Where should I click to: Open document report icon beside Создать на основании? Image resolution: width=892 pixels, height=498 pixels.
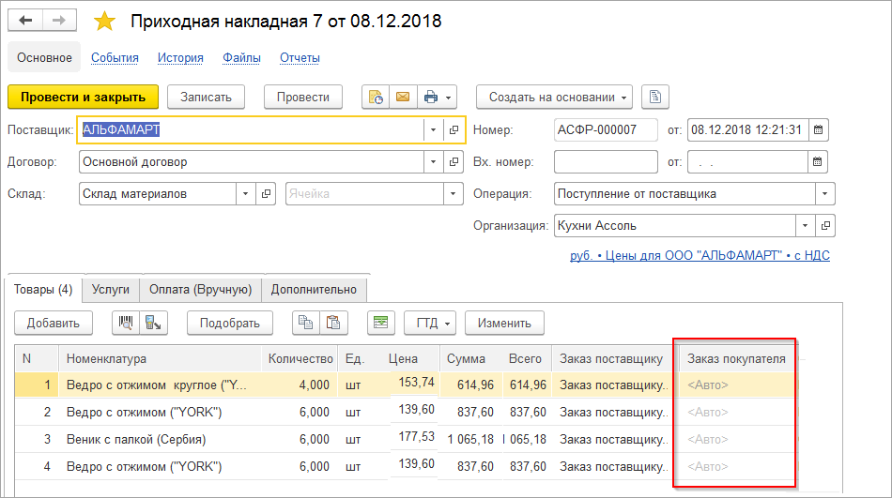(x=655, y=97)
